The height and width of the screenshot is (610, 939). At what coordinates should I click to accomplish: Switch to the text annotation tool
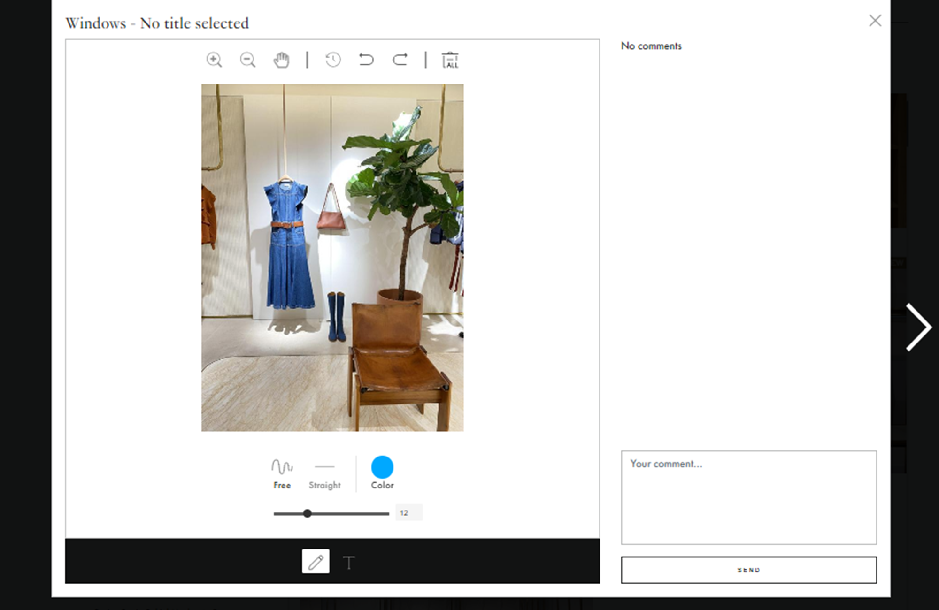click(x=349, y=561)
